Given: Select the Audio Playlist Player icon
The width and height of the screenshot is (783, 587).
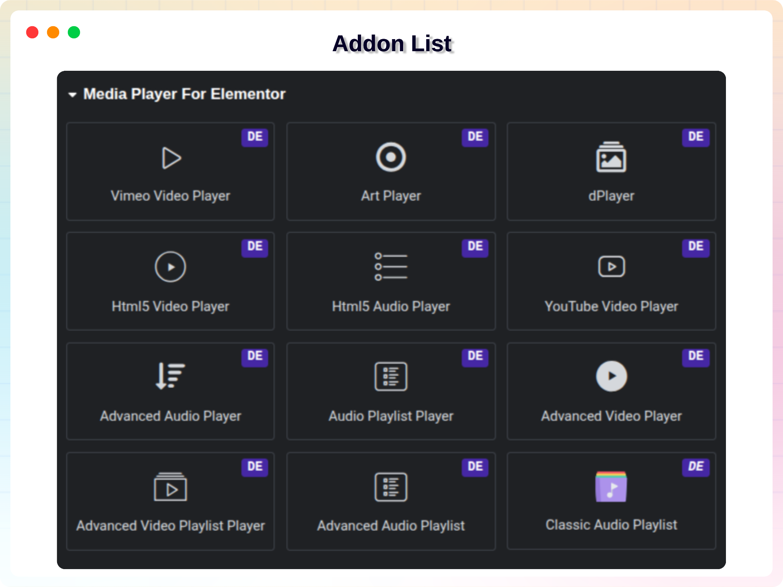Looking at the screenshot, I should (x=391, y=376).
